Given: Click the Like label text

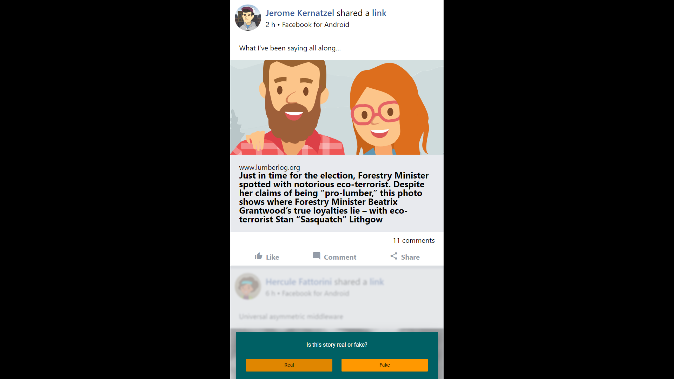Looking at the screenshot, I should (x=272, y=257).
